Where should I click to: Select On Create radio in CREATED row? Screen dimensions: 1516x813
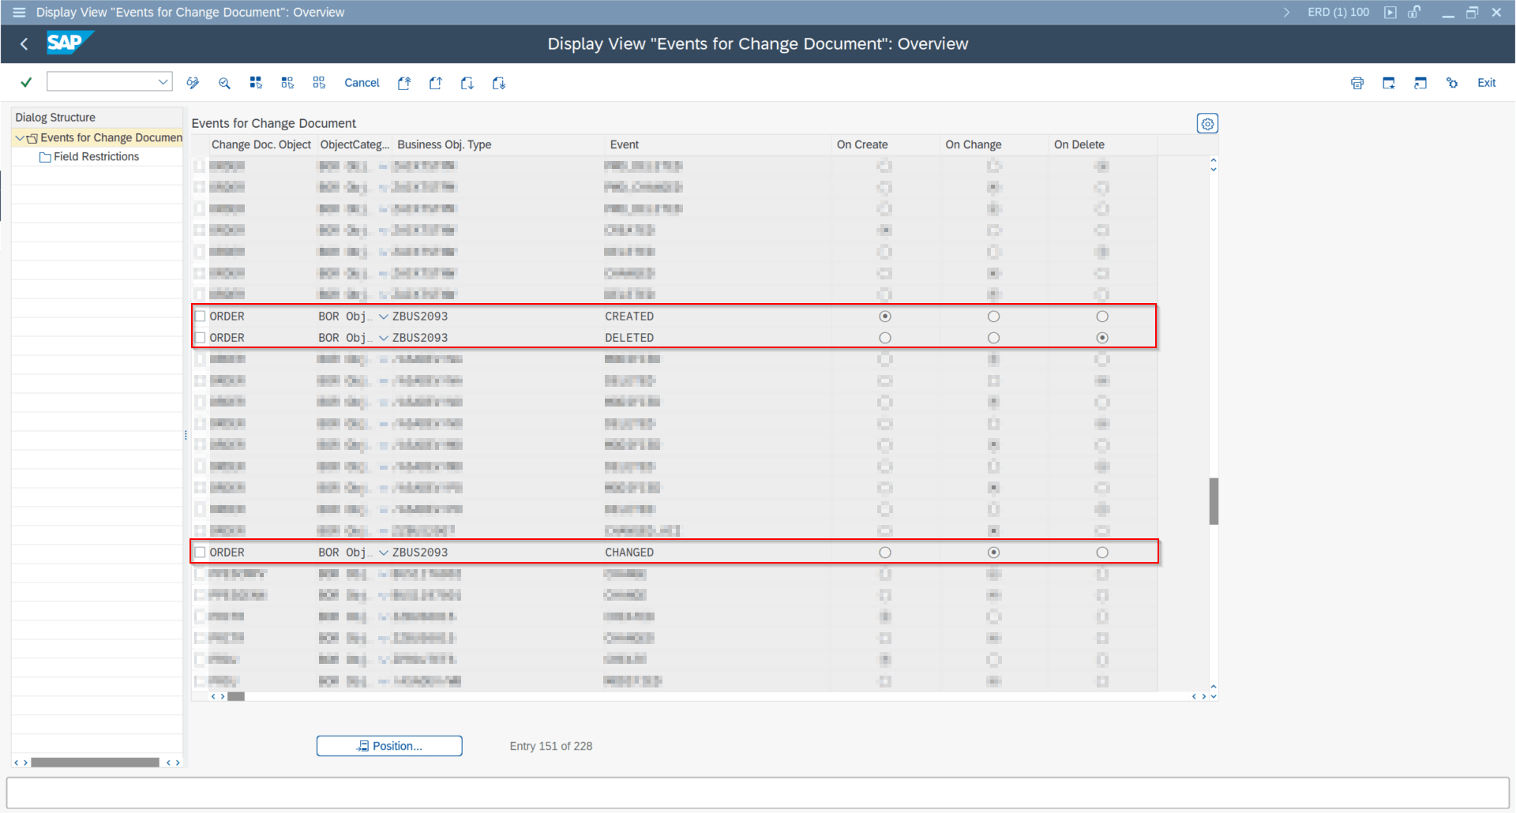(x=885, y=317)
